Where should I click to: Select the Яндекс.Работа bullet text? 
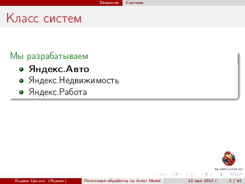click(58, 92)
